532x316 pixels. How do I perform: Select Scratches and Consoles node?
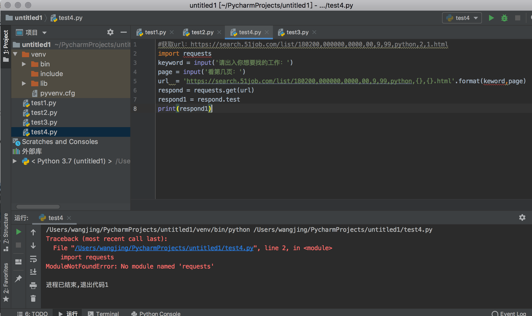(60, 142)
